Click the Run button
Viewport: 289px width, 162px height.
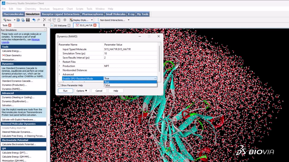point(65,91)
